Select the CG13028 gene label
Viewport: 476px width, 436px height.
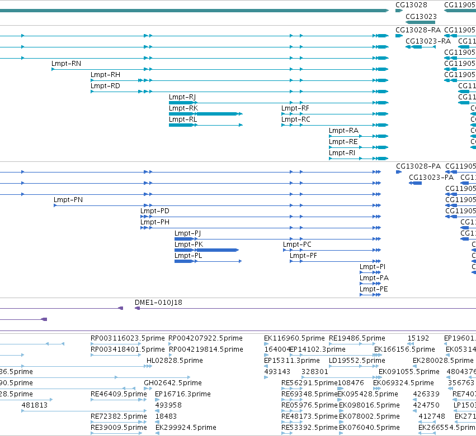coord(411,5)
